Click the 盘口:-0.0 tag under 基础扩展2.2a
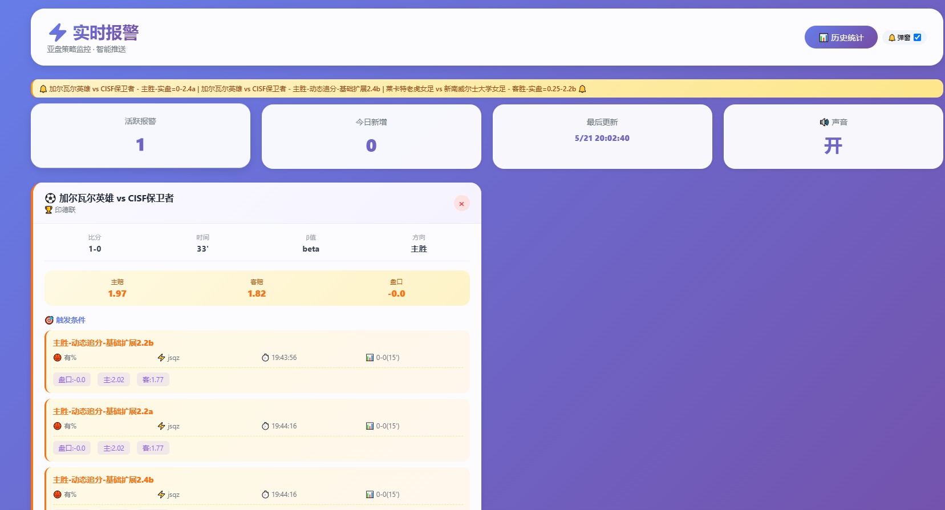Viewport: 945px width, 510px height. pos(72,448)
